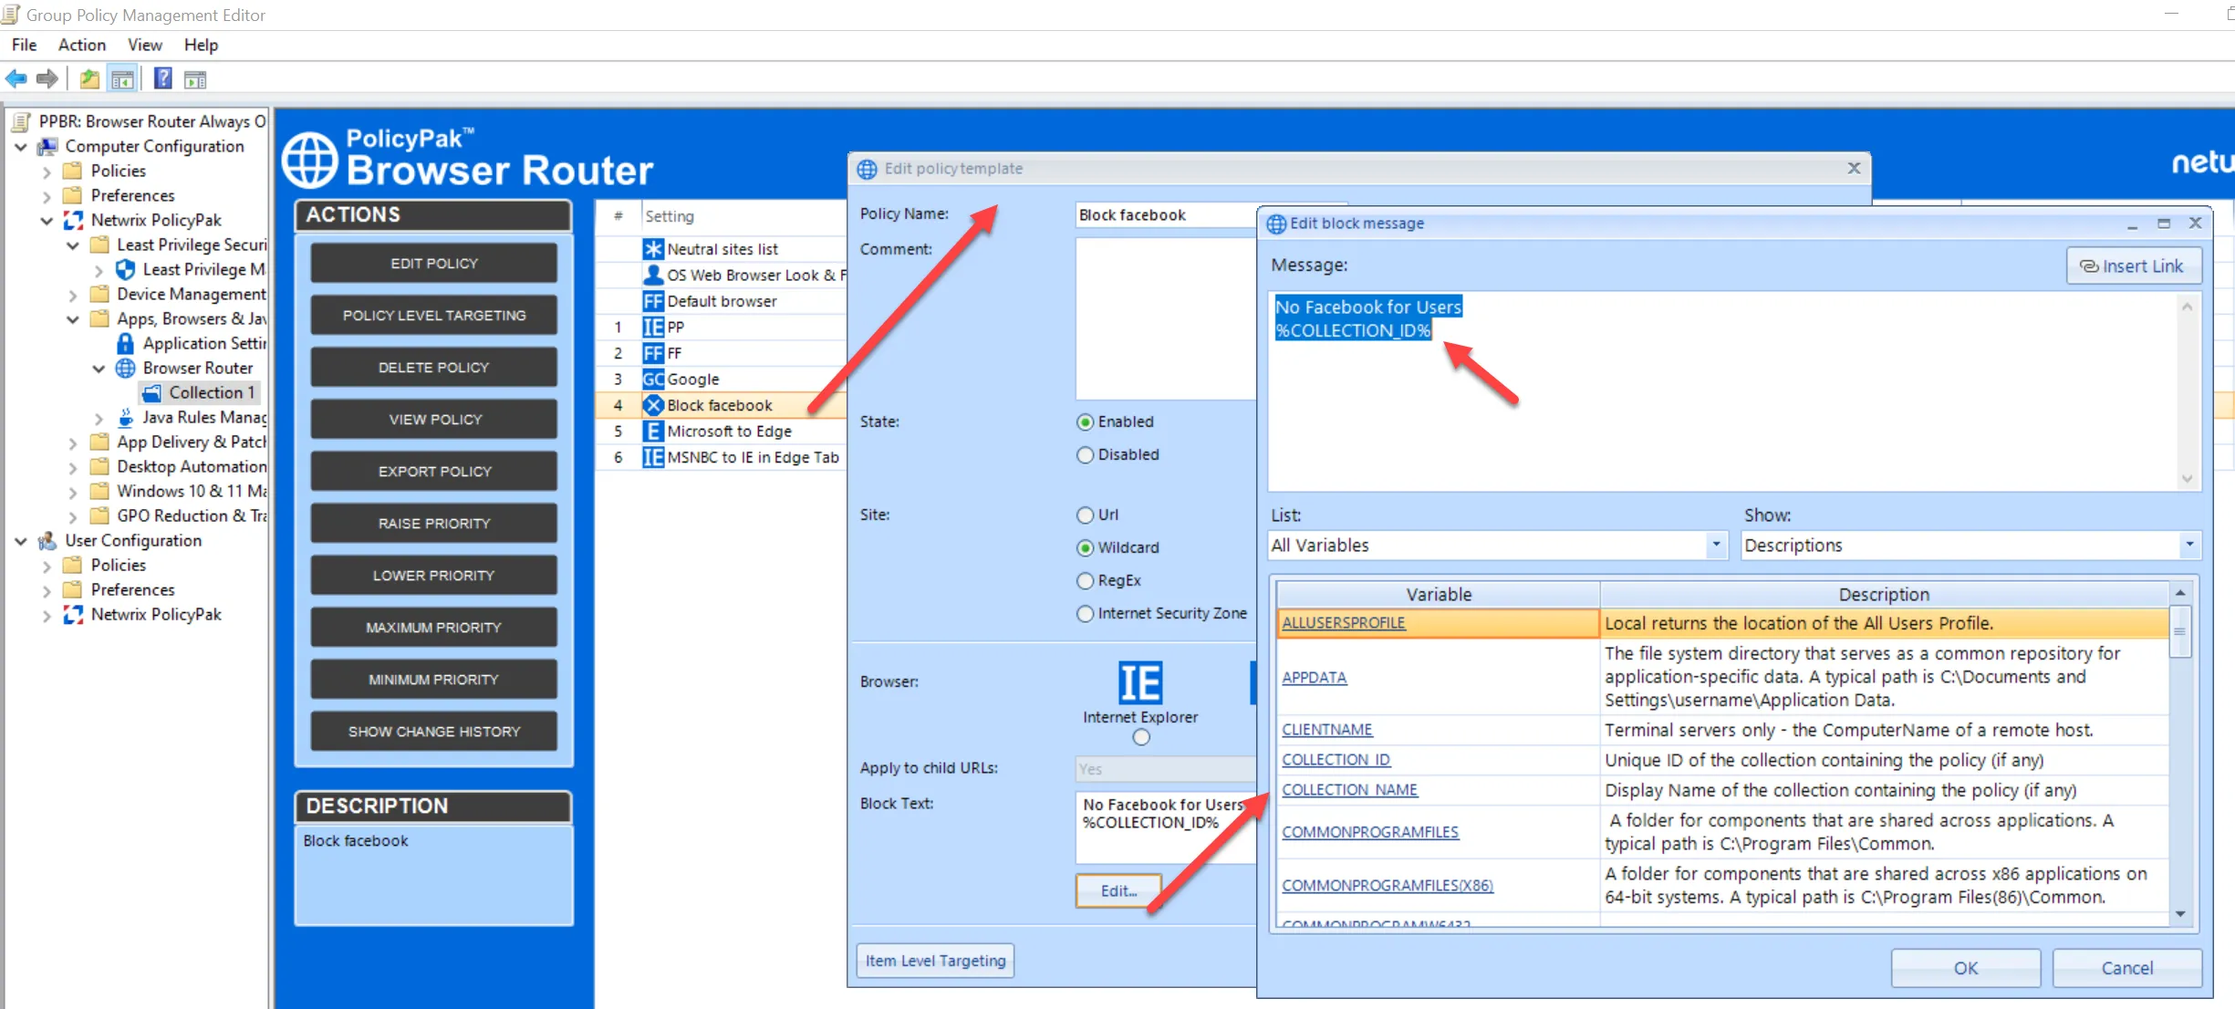
Task: Click the forward arrow toolbar icon
Action: click(47, 79)
